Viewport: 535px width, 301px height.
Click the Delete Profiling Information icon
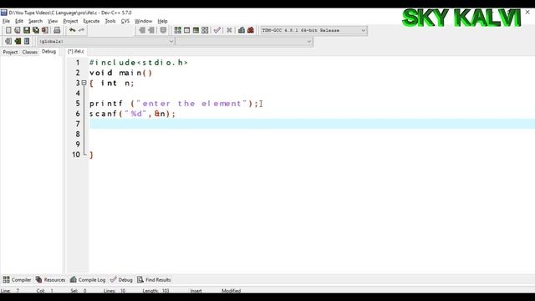251,30
